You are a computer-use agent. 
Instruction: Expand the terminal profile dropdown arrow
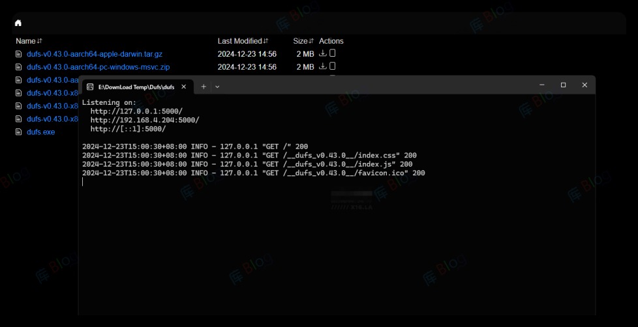click(217, 87)
